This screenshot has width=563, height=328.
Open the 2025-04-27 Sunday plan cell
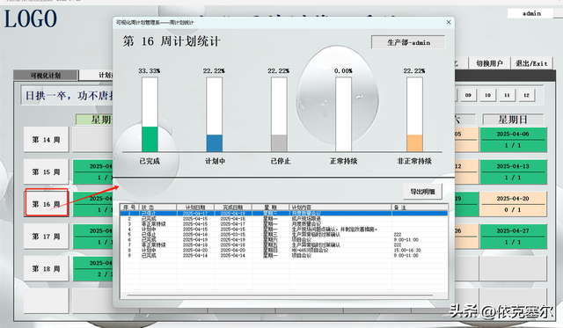513,237
